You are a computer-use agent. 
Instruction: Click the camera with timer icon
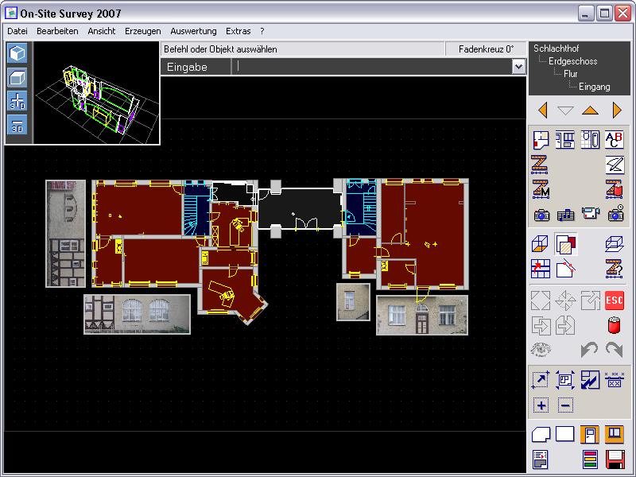pos(615,213)
